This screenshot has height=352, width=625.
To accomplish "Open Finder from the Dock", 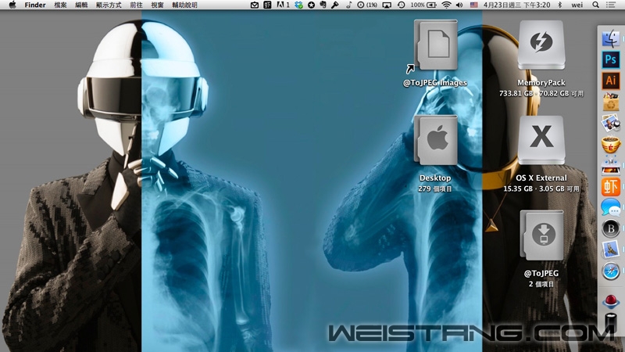I will pos(610,38).
